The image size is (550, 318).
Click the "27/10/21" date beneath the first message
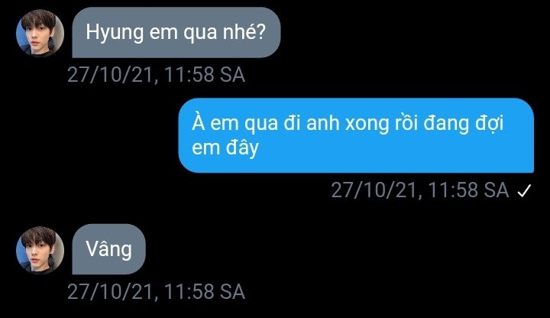(111, 75)
